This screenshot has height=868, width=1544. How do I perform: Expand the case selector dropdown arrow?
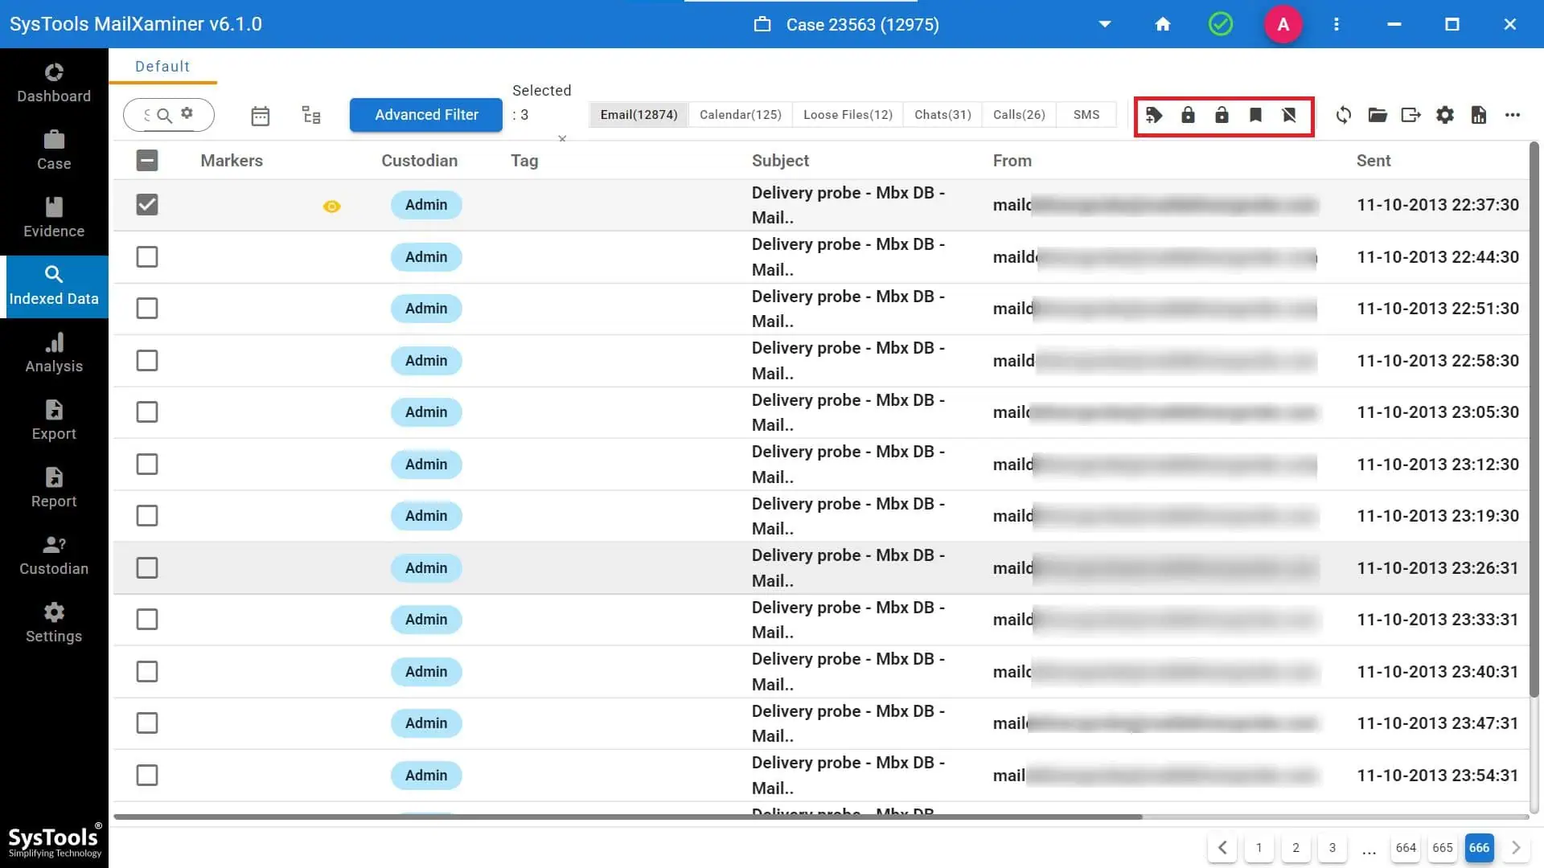[x=1105, y=24]
